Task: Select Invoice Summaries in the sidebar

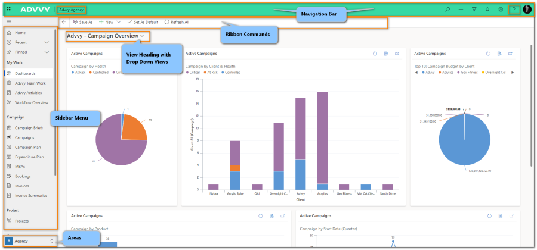Action: tap(30, 195)
